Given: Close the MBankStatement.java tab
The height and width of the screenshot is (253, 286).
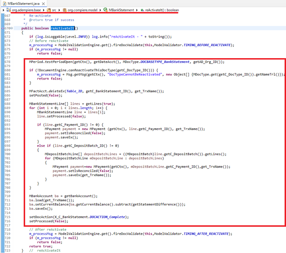Looking at the screenshot, I should pos(44,4).
